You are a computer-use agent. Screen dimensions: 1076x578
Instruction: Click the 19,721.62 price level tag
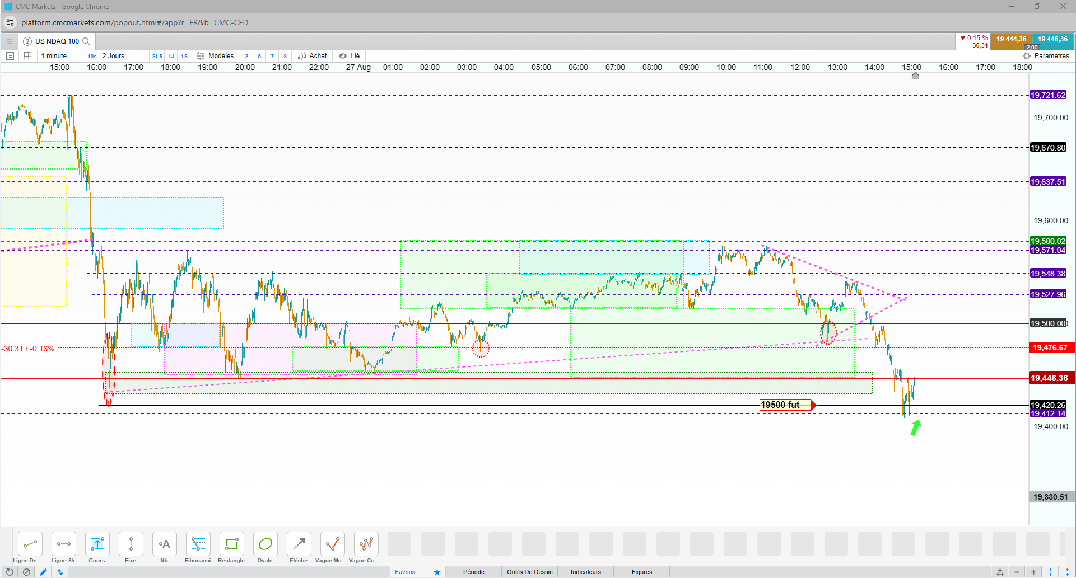1048,95
